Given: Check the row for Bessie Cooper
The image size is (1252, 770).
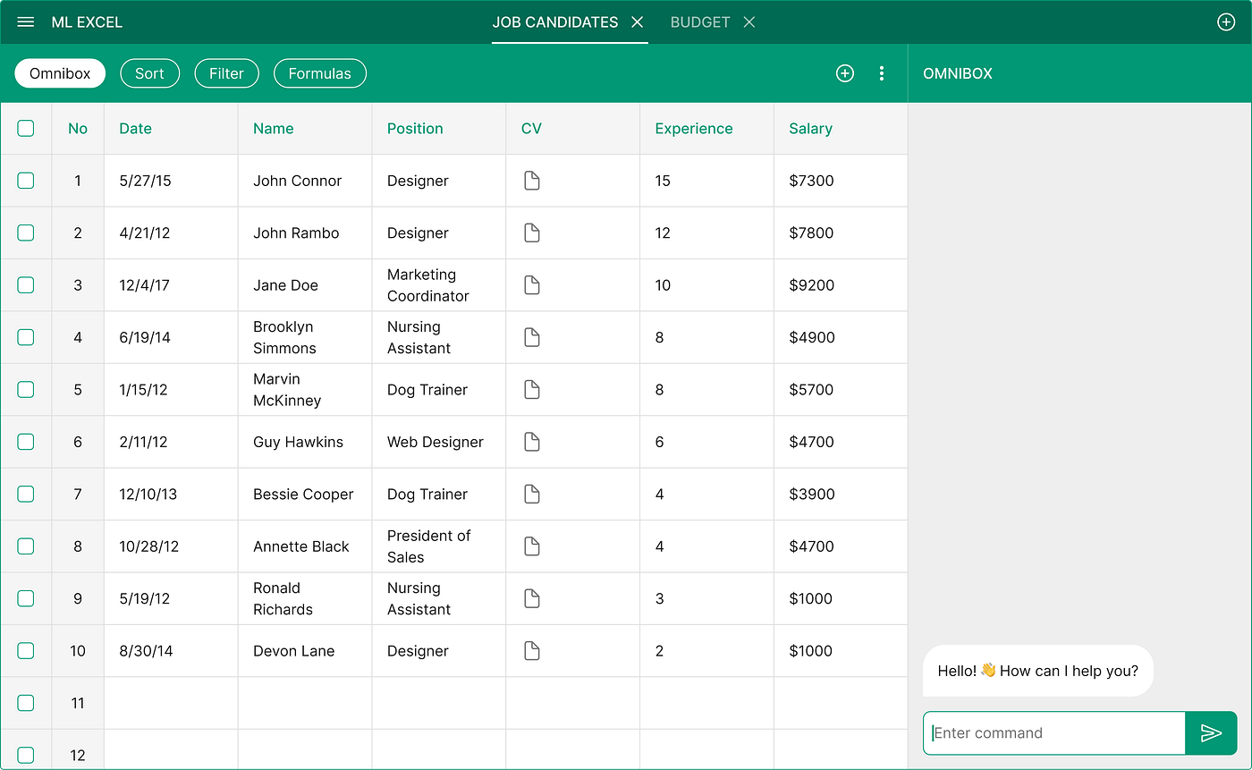Looking at the screenshot, I should pyautogui.click(x=26, y=494).
